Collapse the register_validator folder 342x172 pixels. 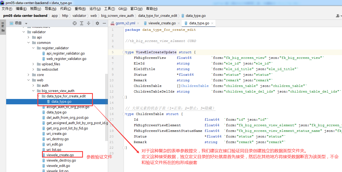(33, 48)
